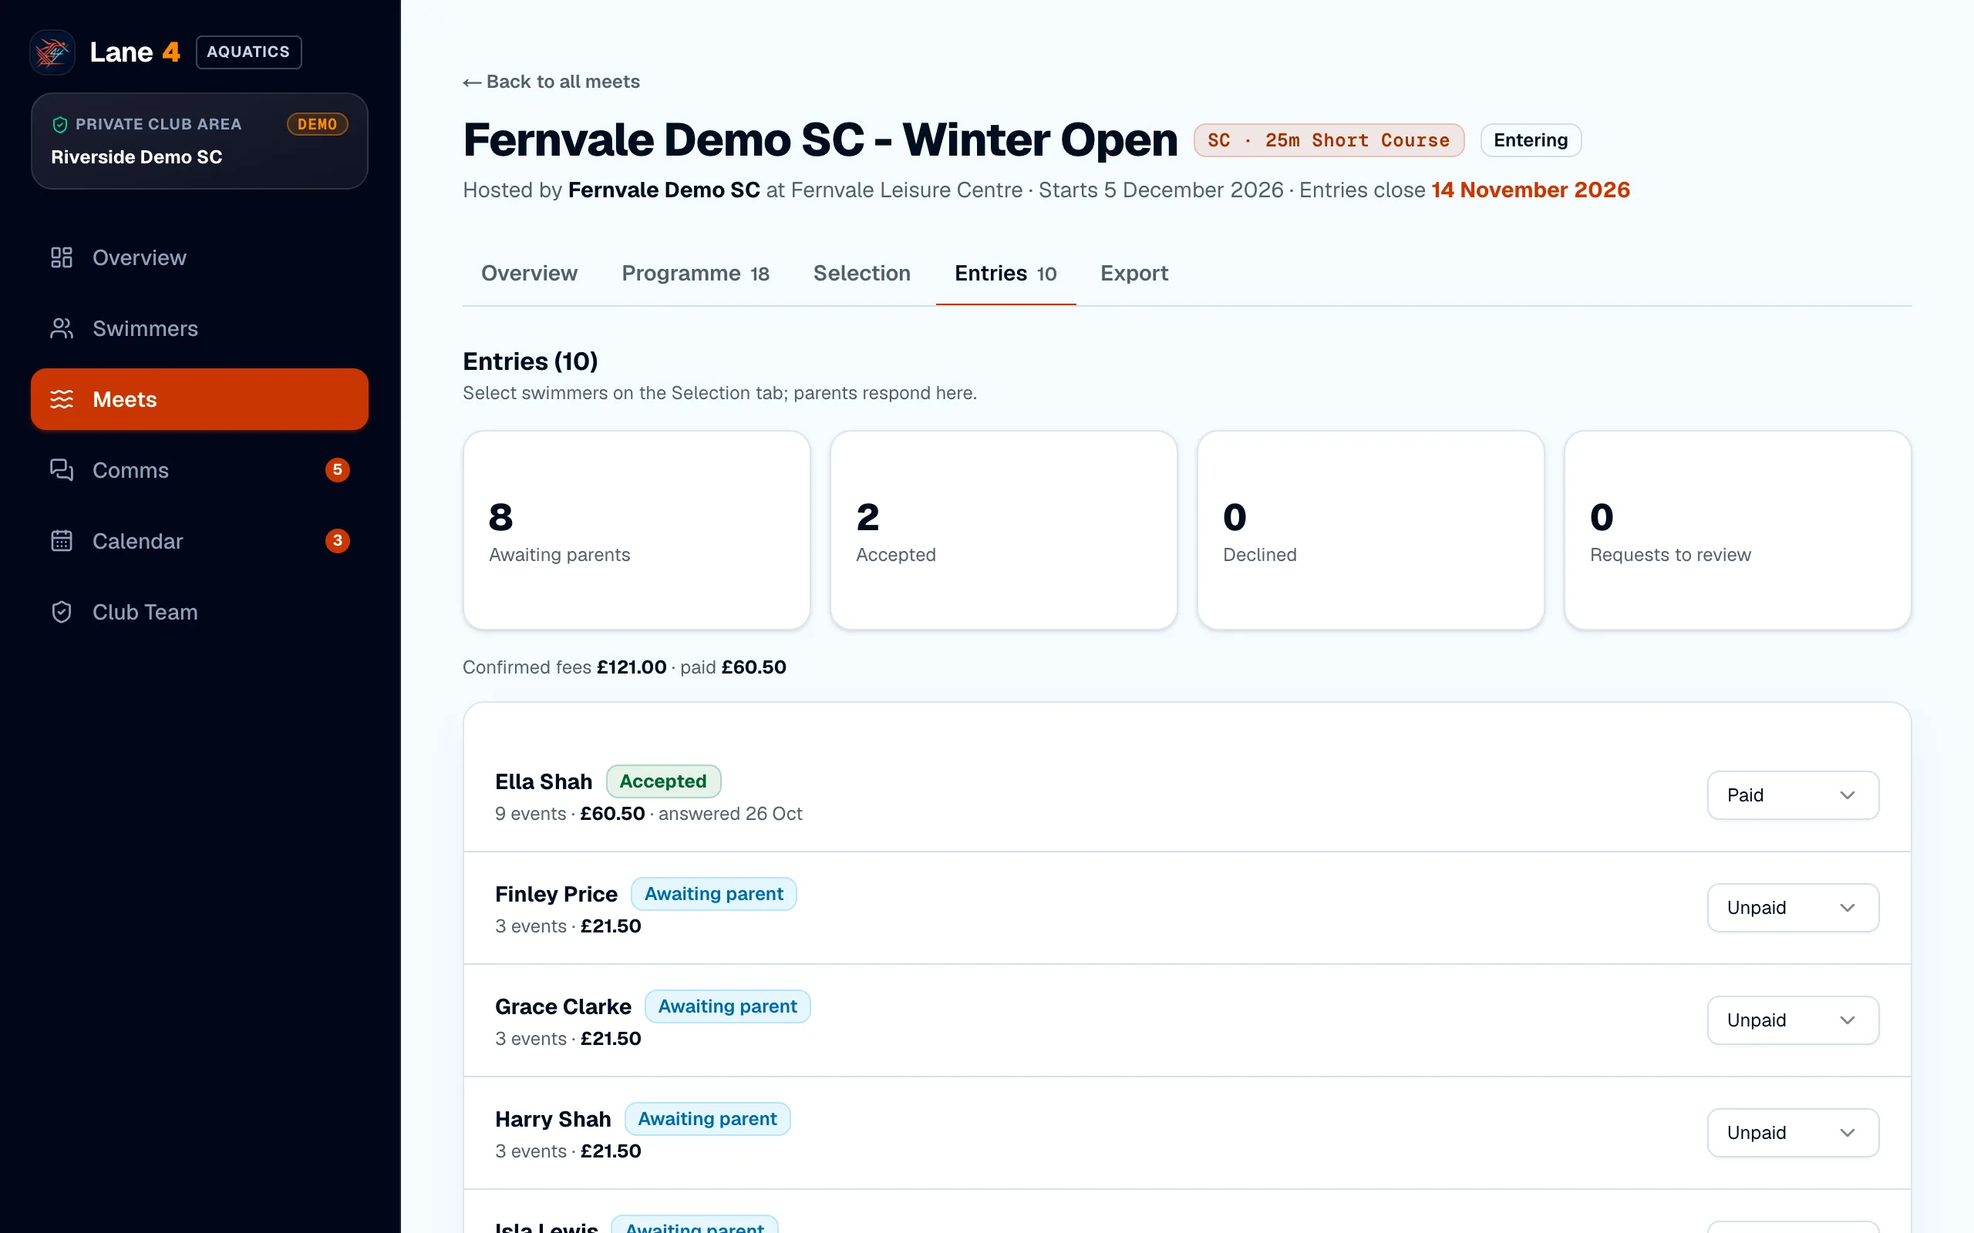Click the Awaiting parents summary card
The image size is (1974, 1233).
tap(636, 530)
